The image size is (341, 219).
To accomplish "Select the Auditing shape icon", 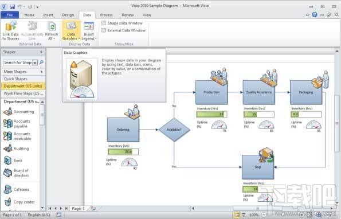I will pyautogui.click(x=8, y=148).
